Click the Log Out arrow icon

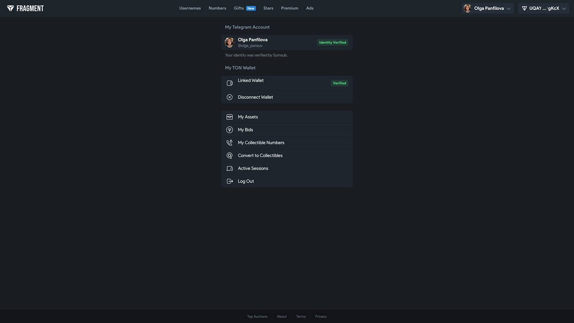(x=230, y=181)
